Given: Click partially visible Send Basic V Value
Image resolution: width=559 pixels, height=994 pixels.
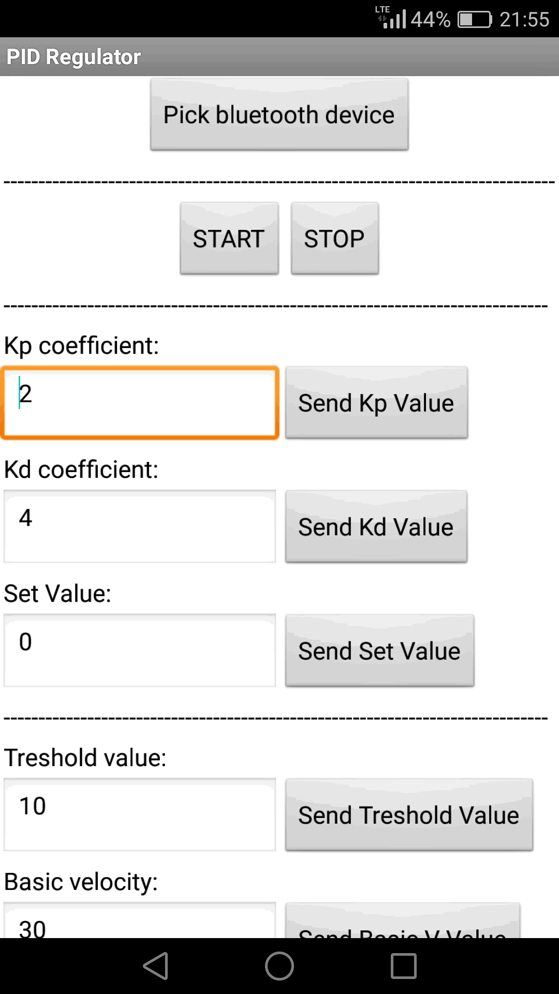Looking at the screenshot, I should 403,920.
